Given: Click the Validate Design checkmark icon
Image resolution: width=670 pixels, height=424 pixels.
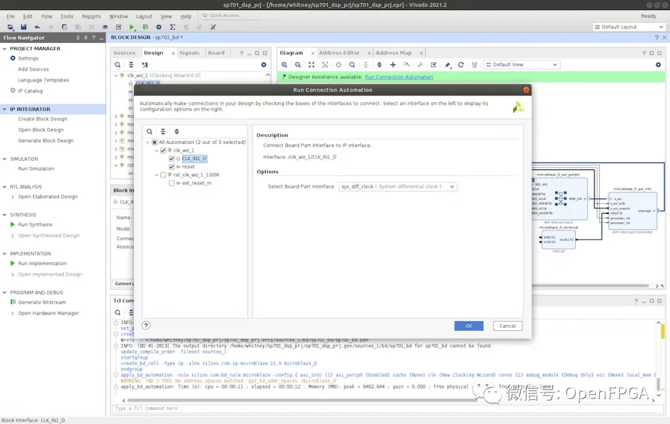Looking at the screenshot, I should pyautogui.click(x=434, y=65).
